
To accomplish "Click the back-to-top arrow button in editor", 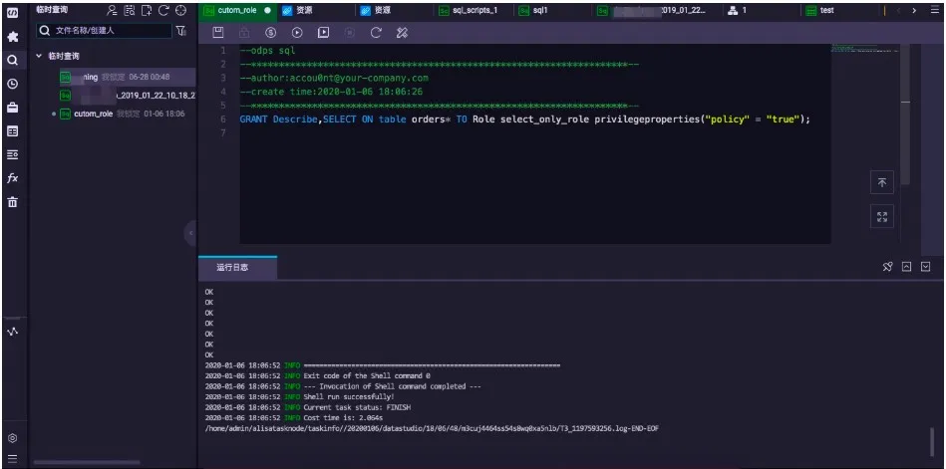I will click(882, 182).
